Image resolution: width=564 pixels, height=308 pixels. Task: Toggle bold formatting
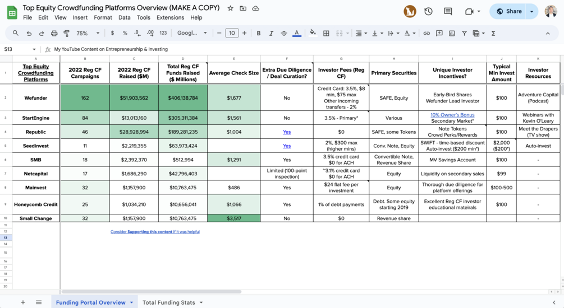[258, 33]
